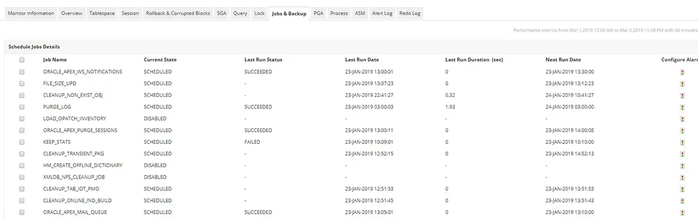The image size is (698, 220).
Task: Open alarm config icon for XMLDB_NFS_CLEANUP_JOB
Action: (683, 177)
